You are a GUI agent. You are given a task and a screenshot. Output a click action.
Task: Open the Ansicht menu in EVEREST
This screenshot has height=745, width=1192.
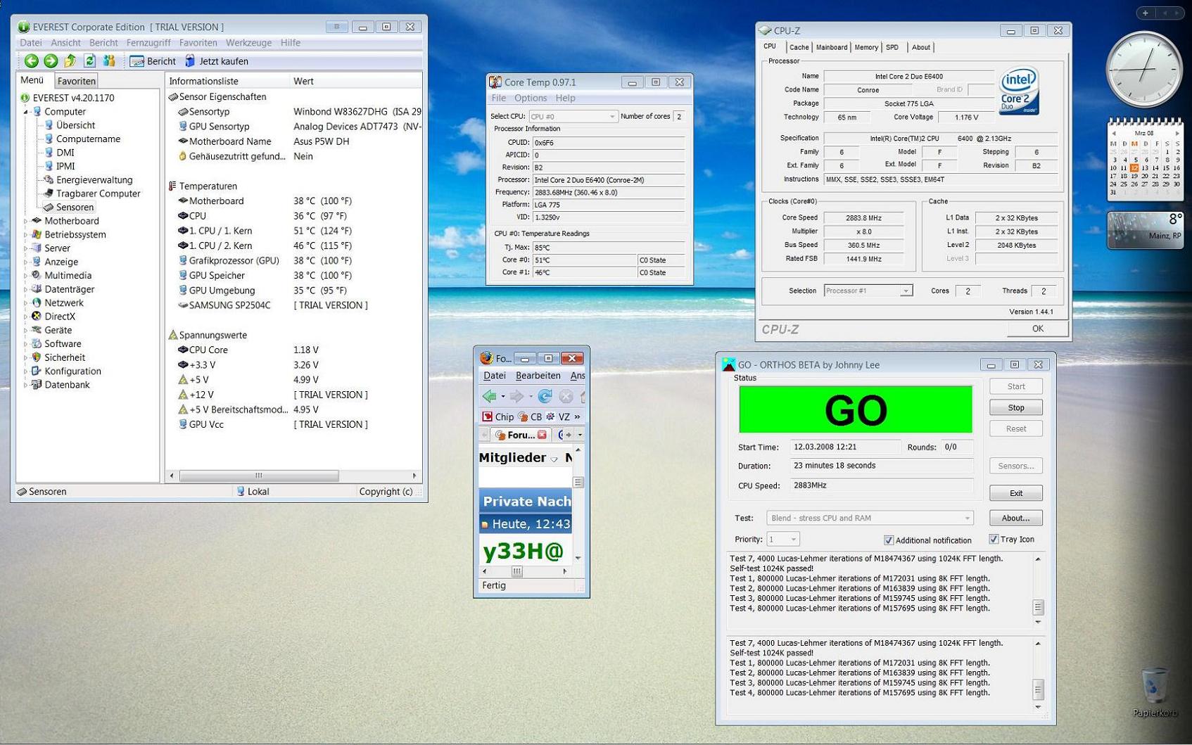click(65, 43)
